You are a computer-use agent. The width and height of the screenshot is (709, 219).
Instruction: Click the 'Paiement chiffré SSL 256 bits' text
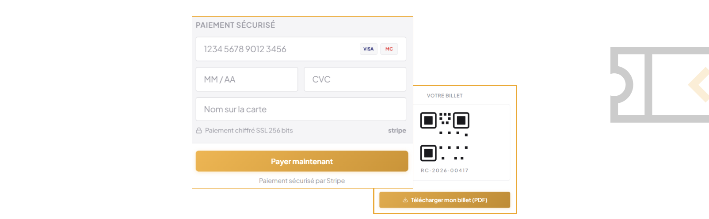249,131
